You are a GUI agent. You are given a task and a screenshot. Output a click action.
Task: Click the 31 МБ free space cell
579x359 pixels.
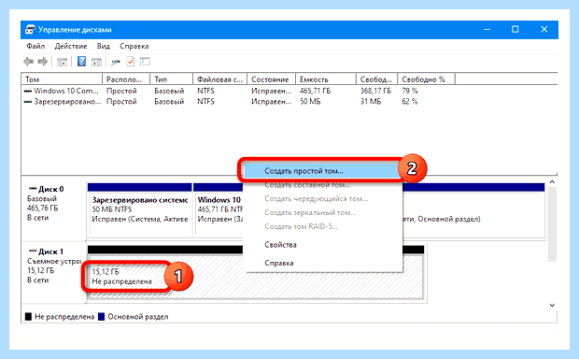click(371, 102)
